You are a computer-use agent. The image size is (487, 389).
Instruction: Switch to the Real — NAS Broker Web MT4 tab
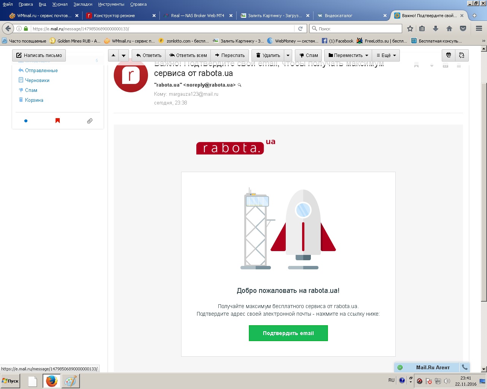pos(197,16)
